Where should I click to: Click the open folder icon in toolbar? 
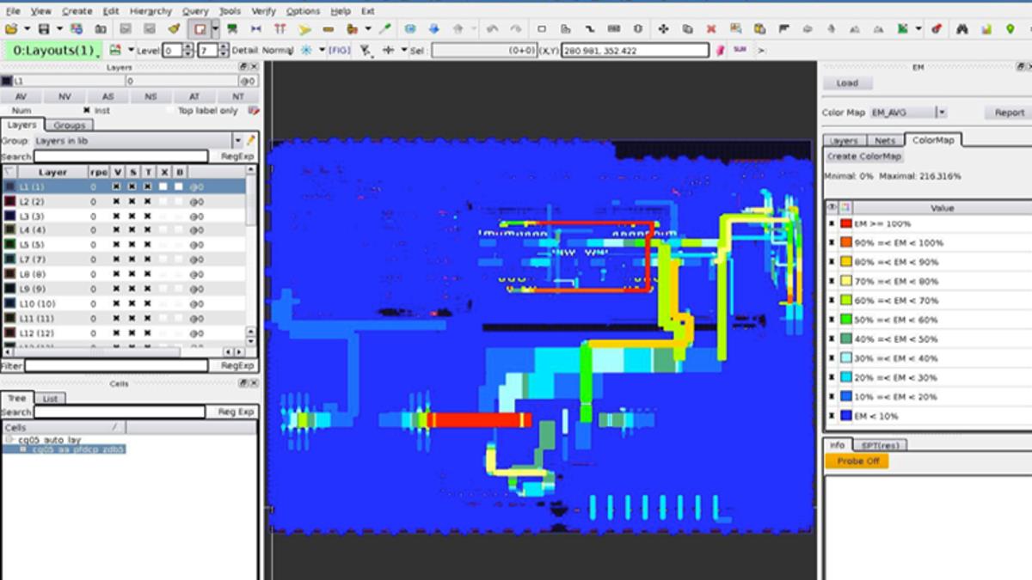[11, 29]
